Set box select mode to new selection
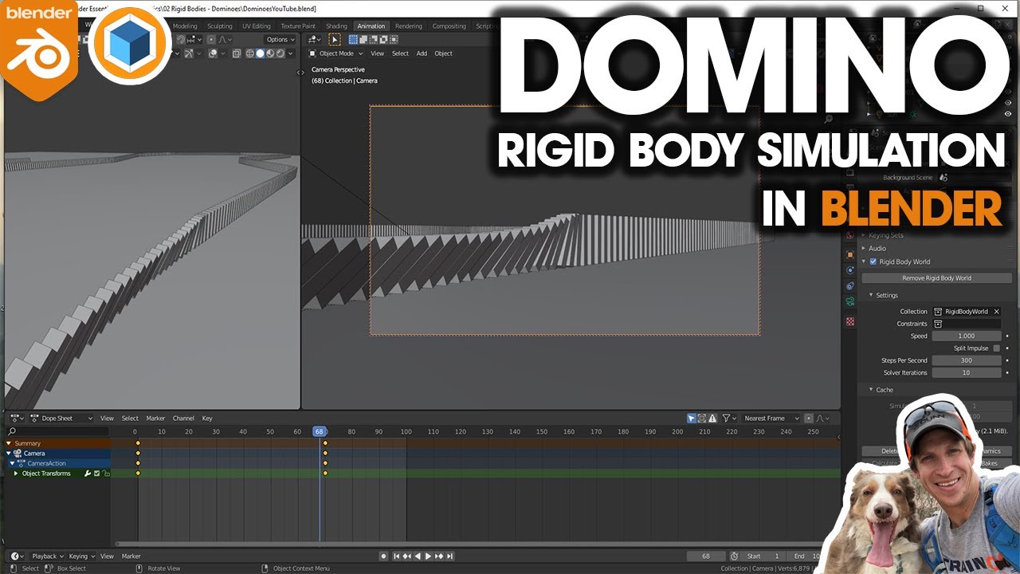This screenshot has height=574, width=1020. click(353, 39)
